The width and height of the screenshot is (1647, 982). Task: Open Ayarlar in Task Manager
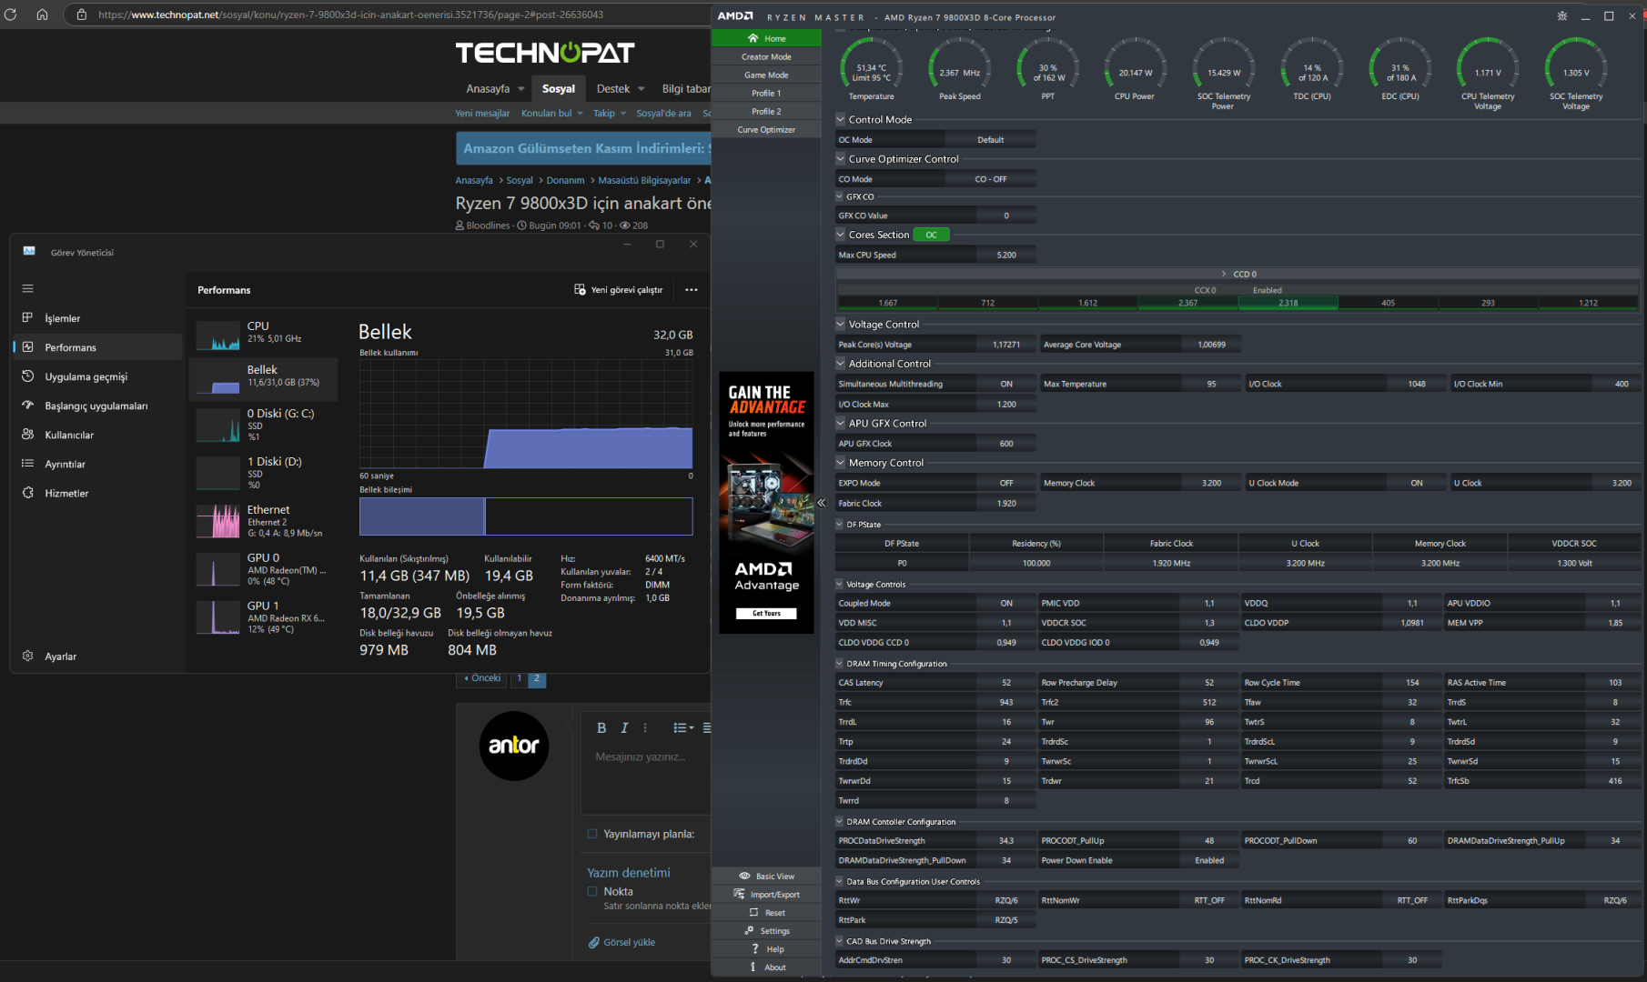(x=97, y=656)
